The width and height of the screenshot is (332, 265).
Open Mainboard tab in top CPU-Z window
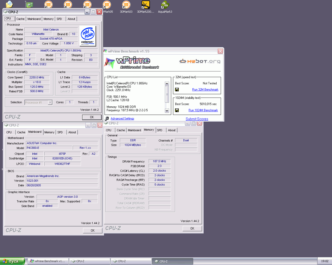coord(34,19)
